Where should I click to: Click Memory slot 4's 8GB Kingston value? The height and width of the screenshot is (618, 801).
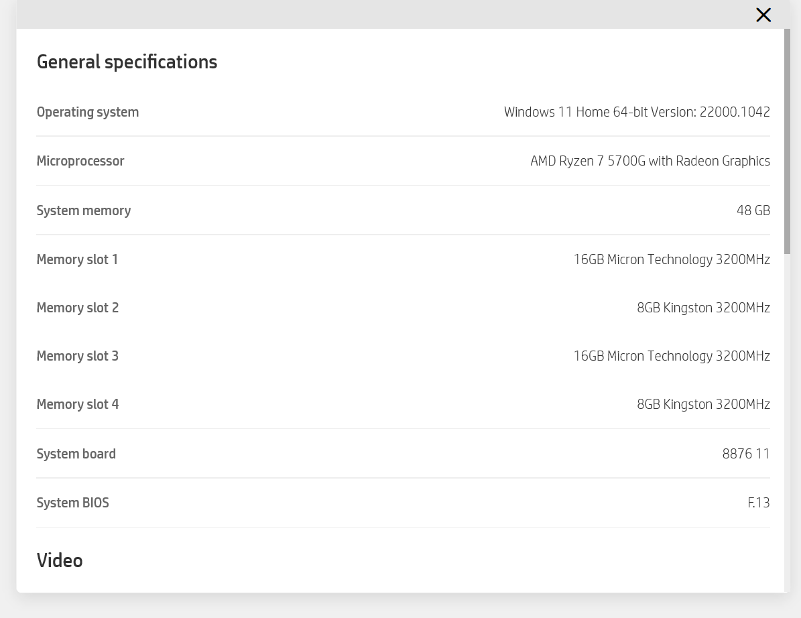click(703, 404)
